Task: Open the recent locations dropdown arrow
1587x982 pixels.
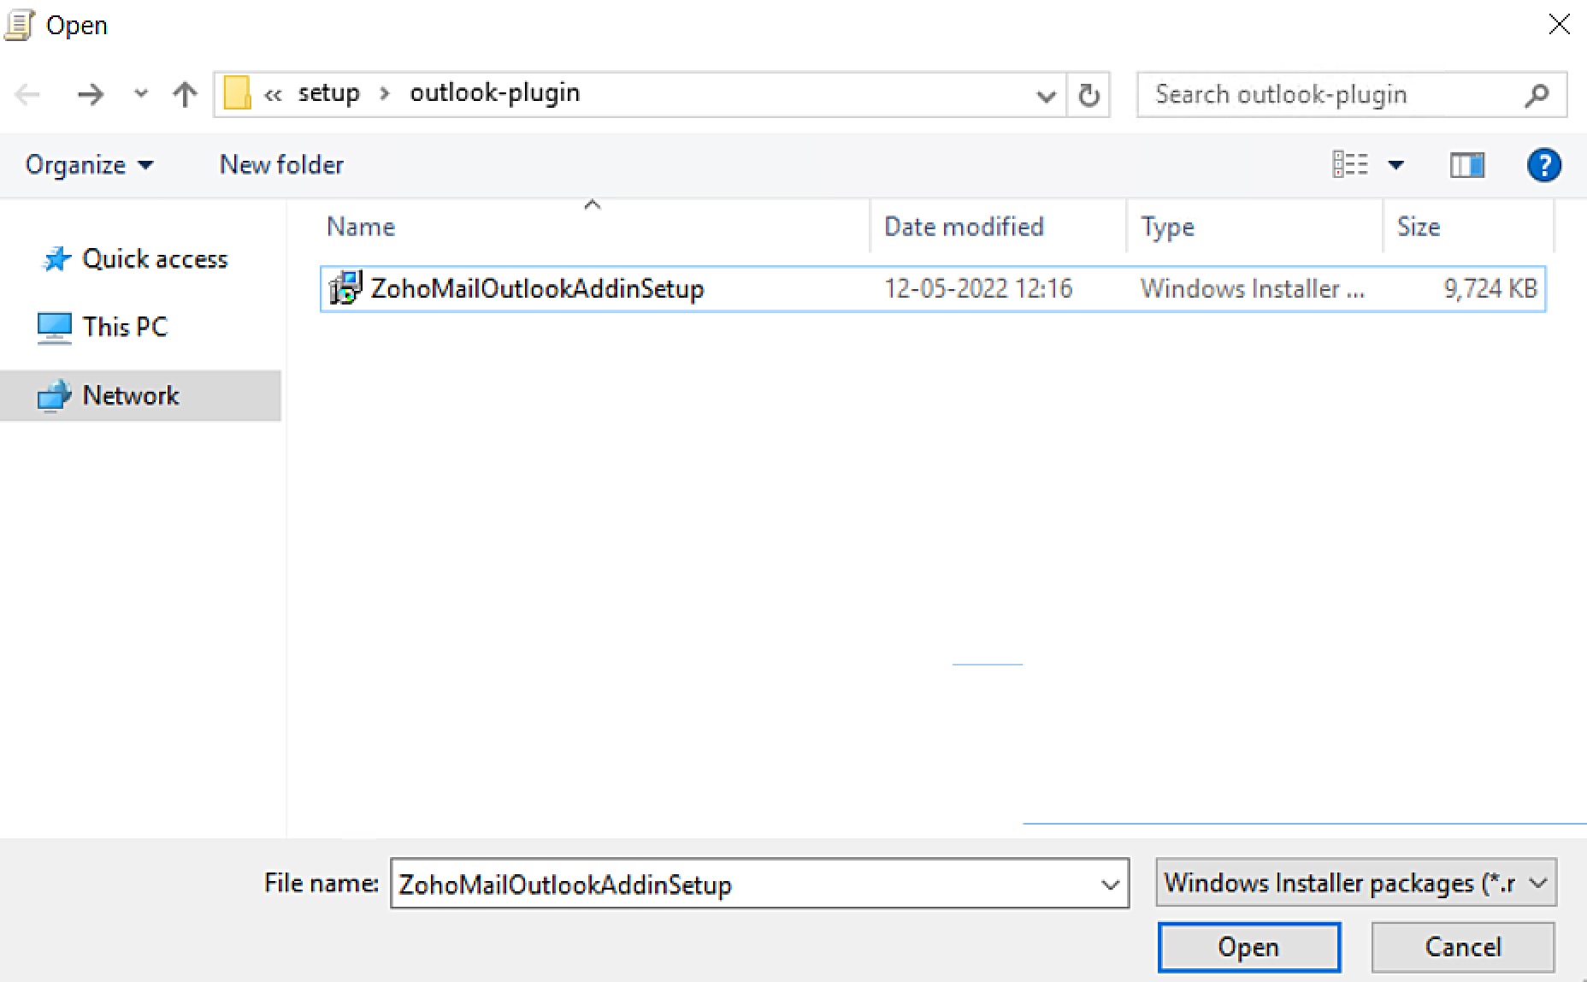Action: pos(141,94)
